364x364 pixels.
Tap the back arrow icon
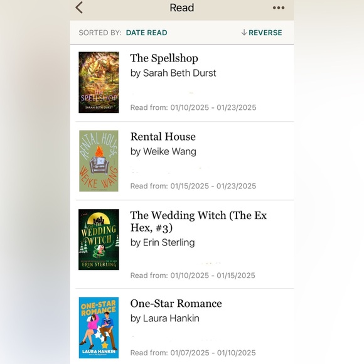79,8
